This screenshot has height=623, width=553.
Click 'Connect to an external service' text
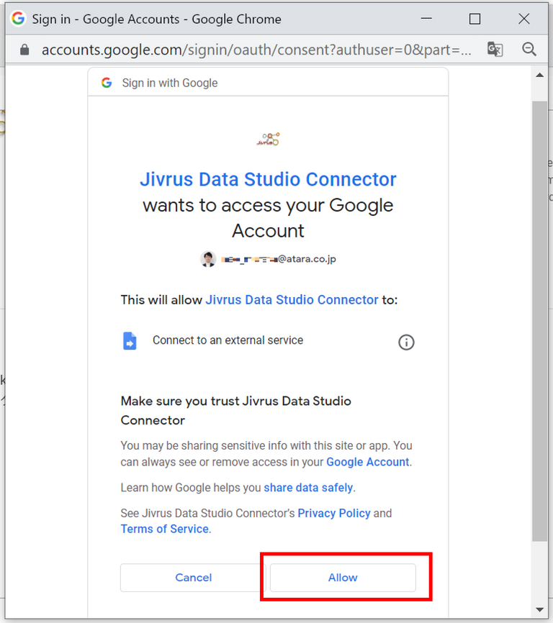[x=228, y=340]
